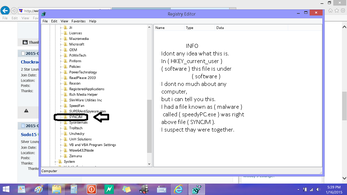Click the Unchecky folder icon
Viewport: 347px width, 195px height.
coord(66,134)
